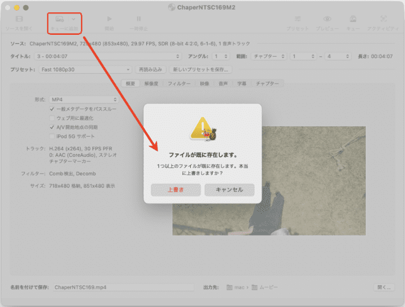Click the Overwrite (上書き) button in dialog
The height and width of the screenshot is (307, 405).
175,190
